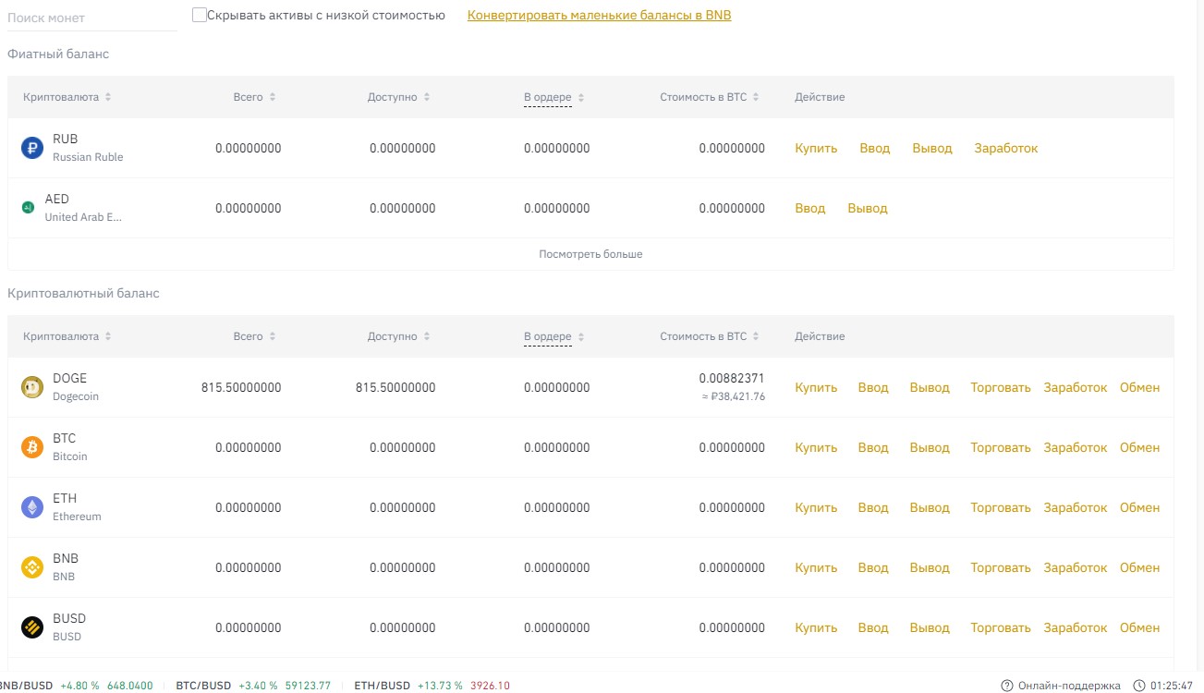Image resolution: width=1204 pixels, height=693 pixels.
Task: Click Торговать in the BNB row
Action: [x=1000, y=567]
